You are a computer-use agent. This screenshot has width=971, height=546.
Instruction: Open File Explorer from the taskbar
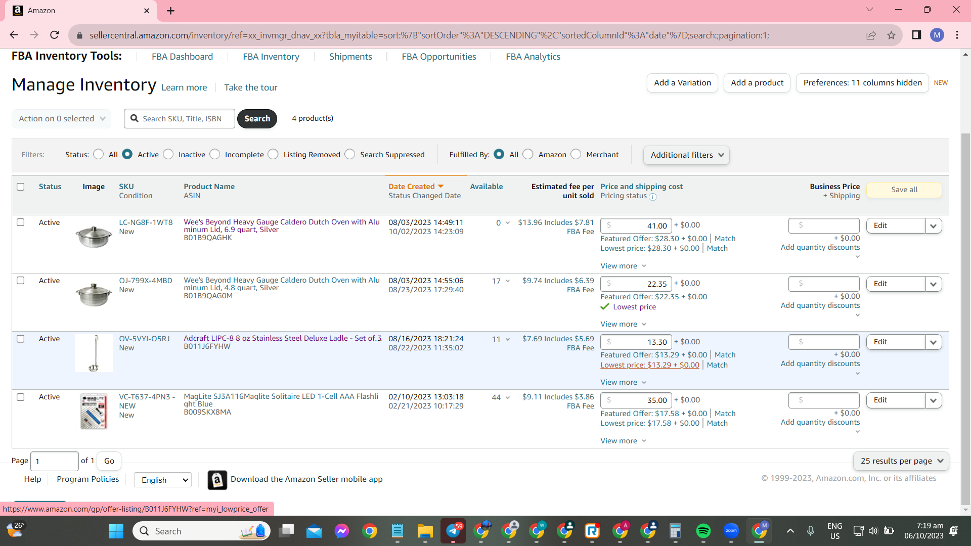point(425,531)
